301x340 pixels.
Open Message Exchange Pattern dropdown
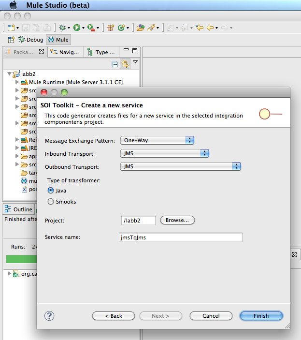point(157,140)
